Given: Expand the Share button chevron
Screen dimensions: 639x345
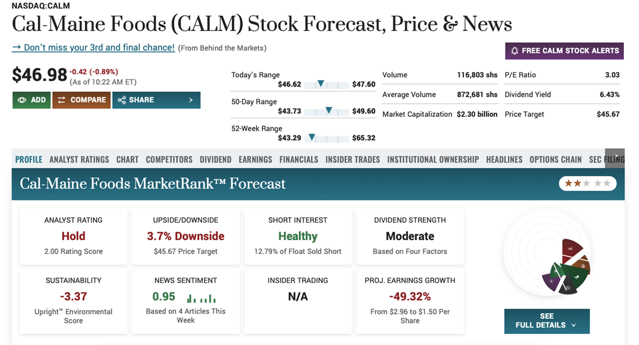Looking at the screenshot, I should point(191,100).
